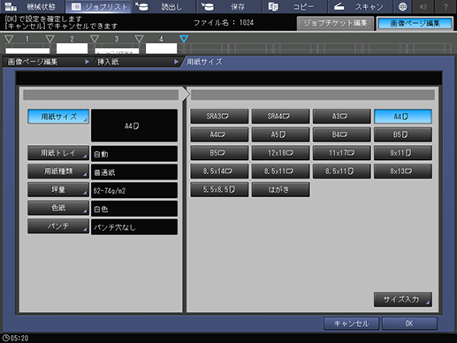This screenshot has width=457, height=343.
Task: Choose SRA3 landscape paper size
Action: click(x=219, y=117)
